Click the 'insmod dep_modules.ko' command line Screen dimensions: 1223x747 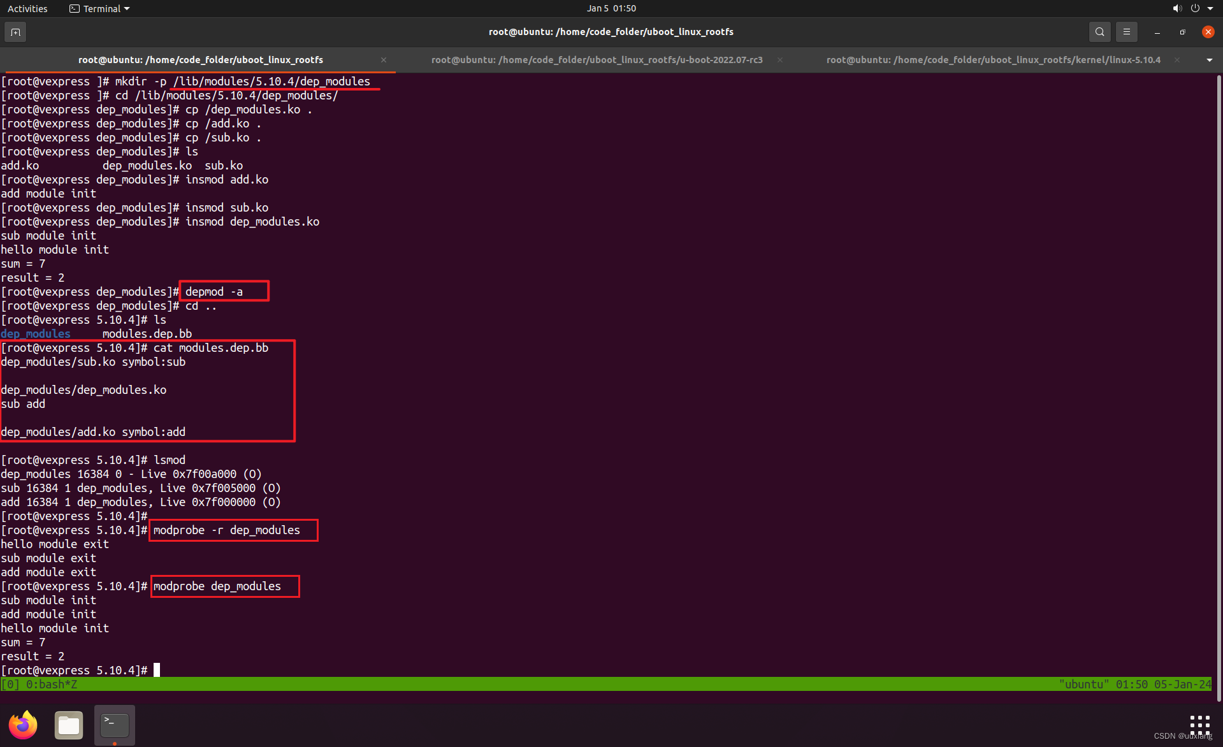160,222
